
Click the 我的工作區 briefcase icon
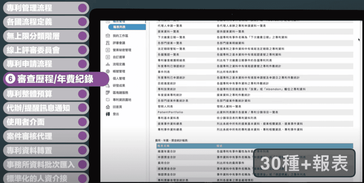(x=108, y=36)
